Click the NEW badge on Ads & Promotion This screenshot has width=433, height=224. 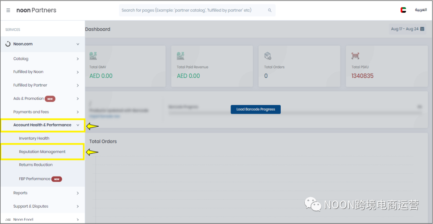click(50, 99)
